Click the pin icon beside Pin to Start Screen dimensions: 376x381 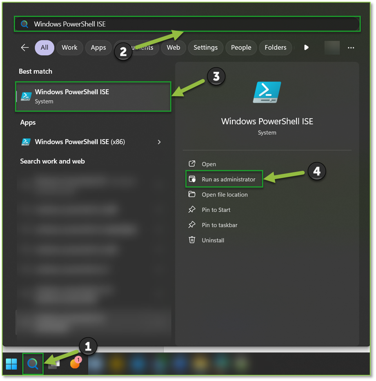tap(192, 210)
